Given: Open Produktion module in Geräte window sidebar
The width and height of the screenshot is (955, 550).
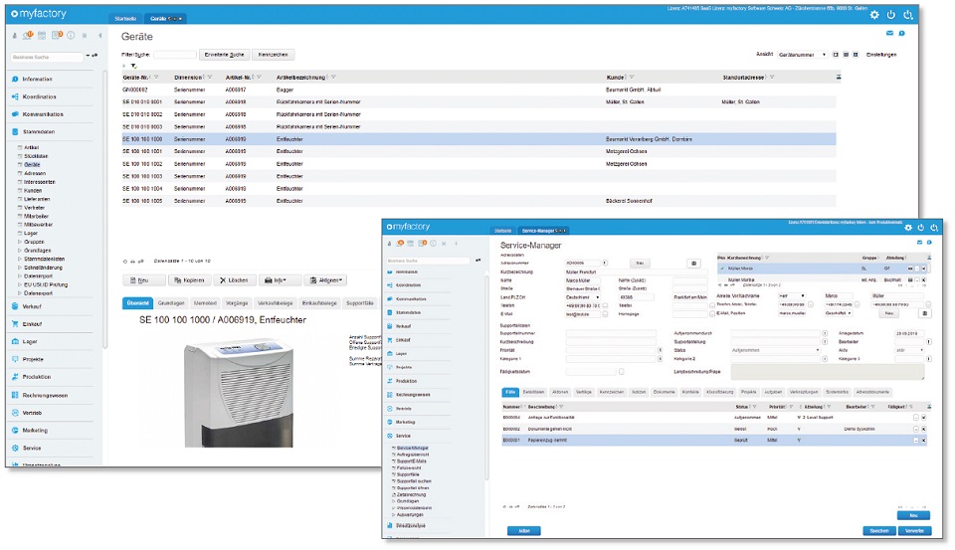Looking at the screenshot, I should pyautogui.click(x=37, y=377).
